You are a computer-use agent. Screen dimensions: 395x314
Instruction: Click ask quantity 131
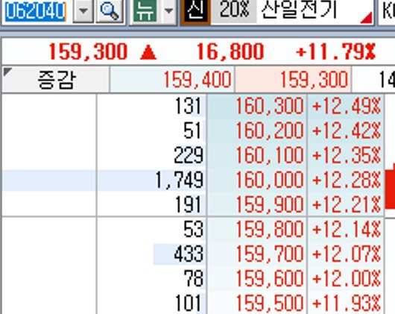pyautogui.click(x=188, y=106)
